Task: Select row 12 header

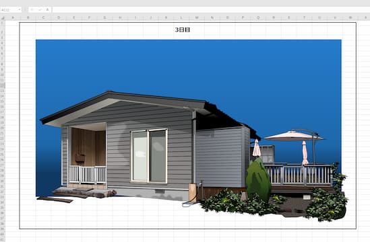Action: pos(3,85)
